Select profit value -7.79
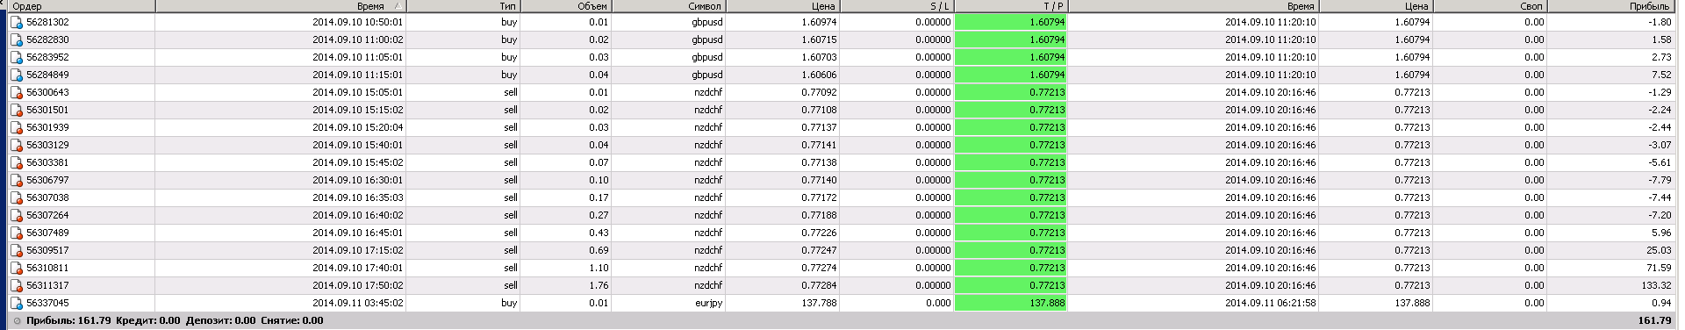Viewport: 1685px width, 330px height. [1660, 180]
